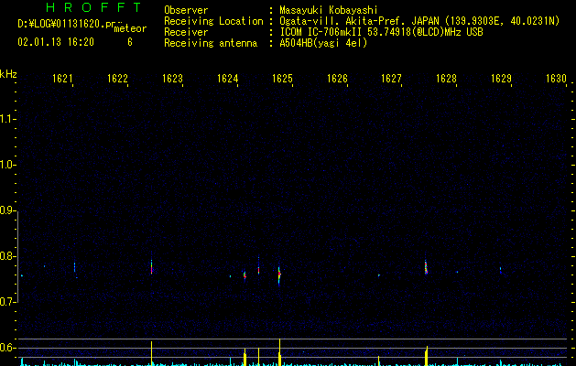Click the meteor echo streak just before 1625
The image size is (576, 366).
(x=279, y=275)
